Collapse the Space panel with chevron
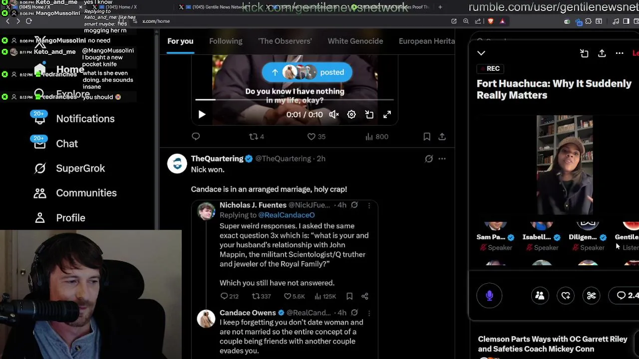 (481, 53)
